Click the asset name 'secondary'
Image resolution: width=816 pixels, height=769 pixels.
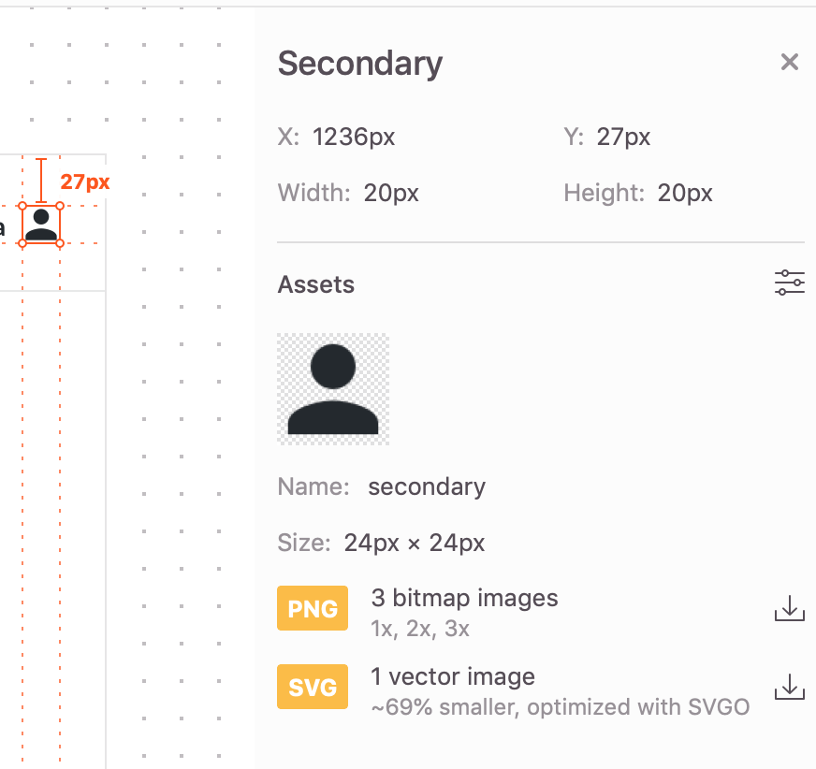click(x=427, y=486)
